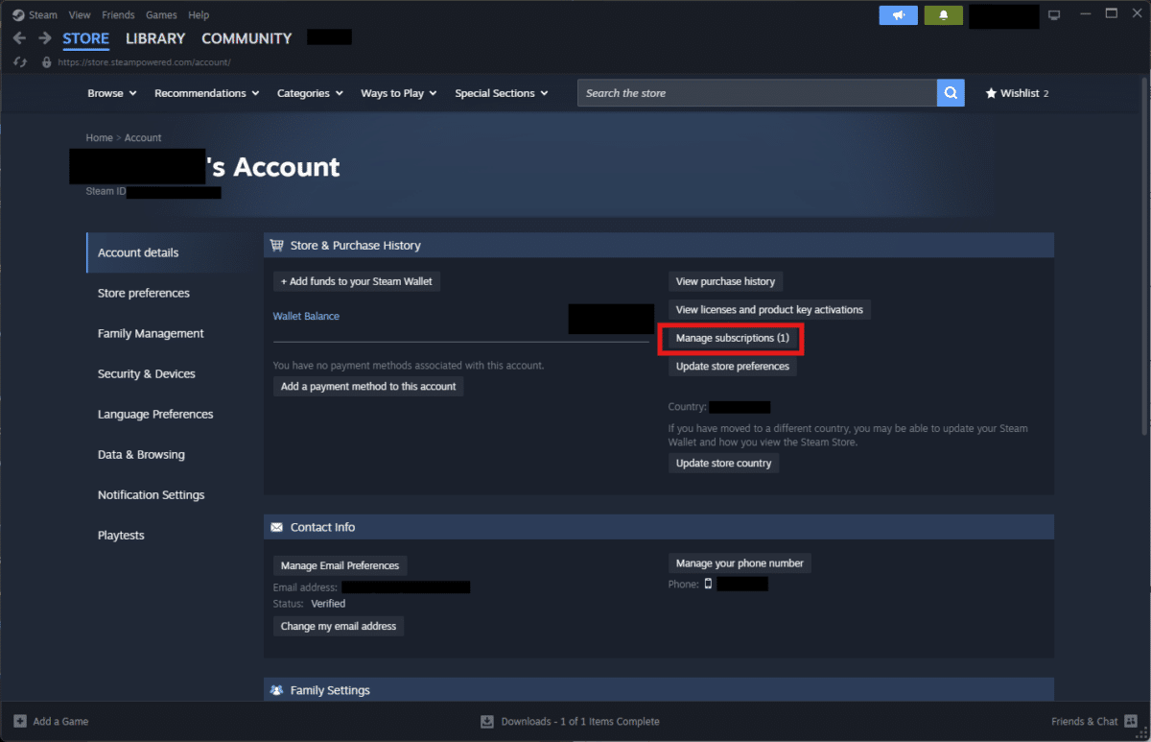This screenshot has height=742, width=1151.
Task: Open notifications with the bell button
Action: pos(944,15)
